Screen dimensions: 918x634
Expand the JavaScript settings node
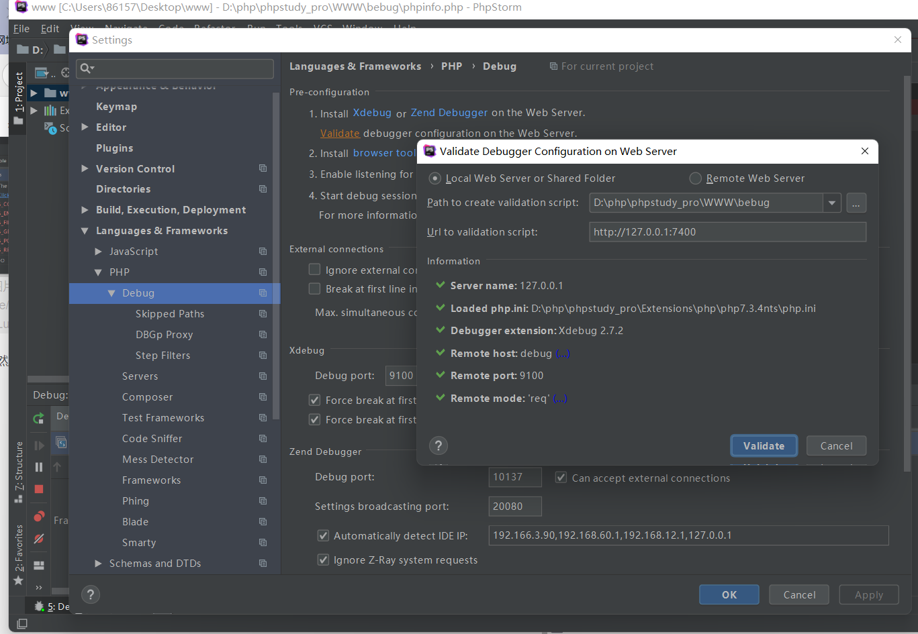coord(98,252)
